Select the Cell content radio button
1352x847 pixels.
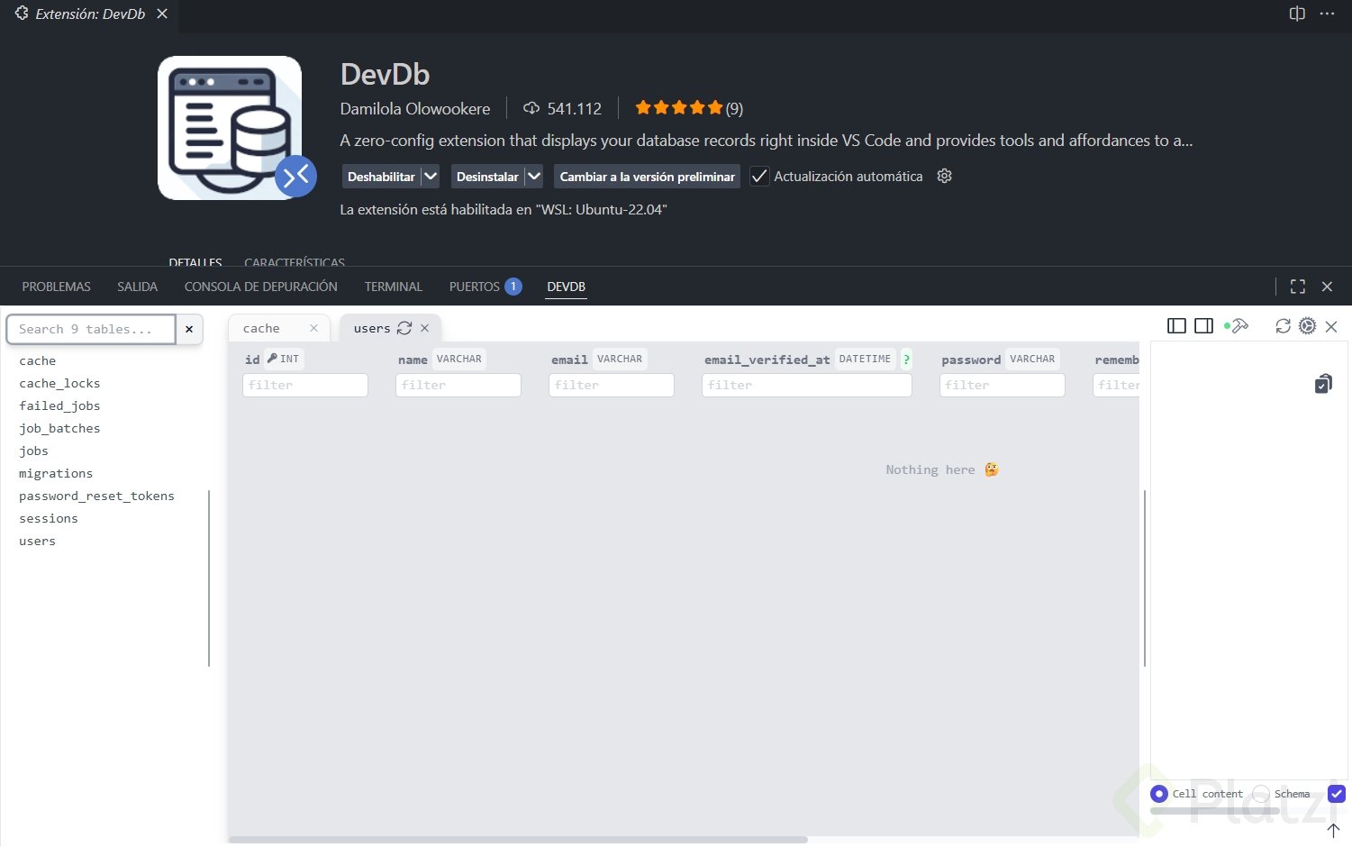pyautogui.click(x=1159, y=794)
